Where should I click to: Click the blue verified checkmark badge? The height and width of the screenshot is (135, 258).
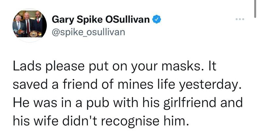pyautogui.click(x=157, y=20)
